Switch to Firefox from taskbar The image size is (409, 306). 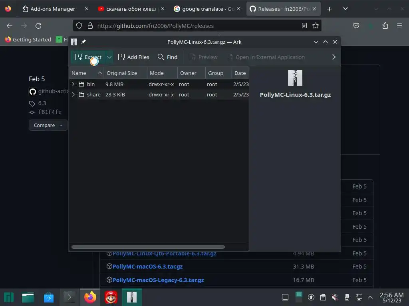[x=90, y=297]
